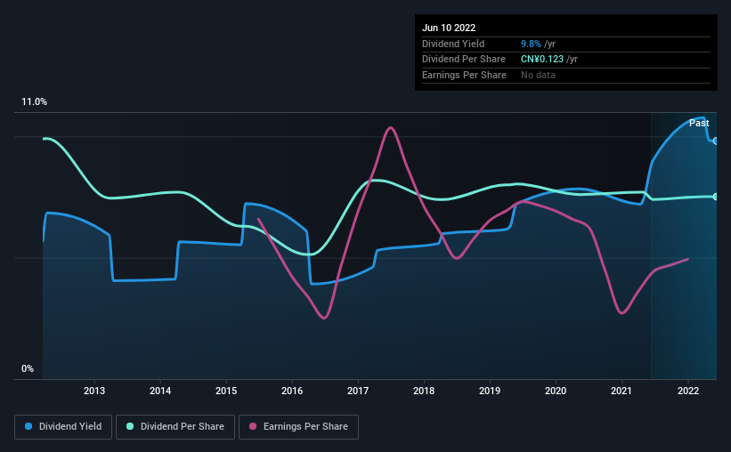The image size is (731, 452).
Task: Click the pink Earnings Per Share legend dot
Action: pyautogui.click(x=253, y=426)
